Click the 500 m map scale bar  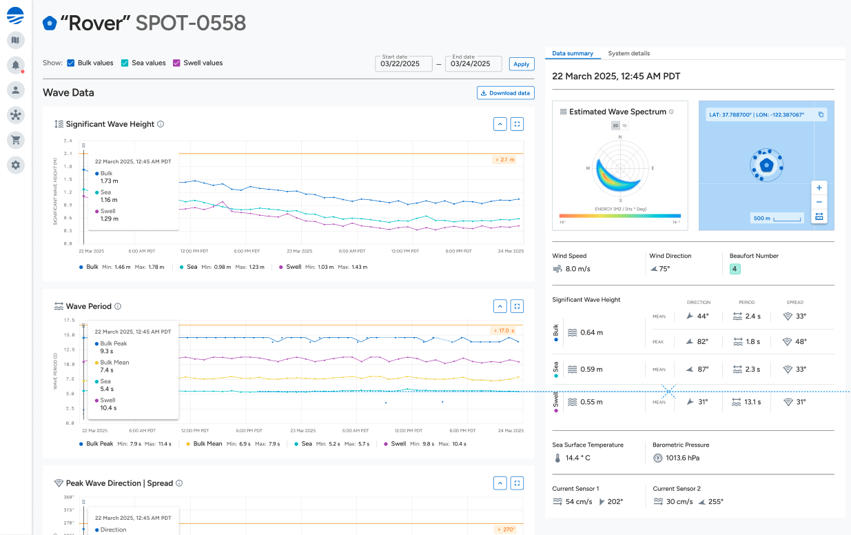coord(777,219)
